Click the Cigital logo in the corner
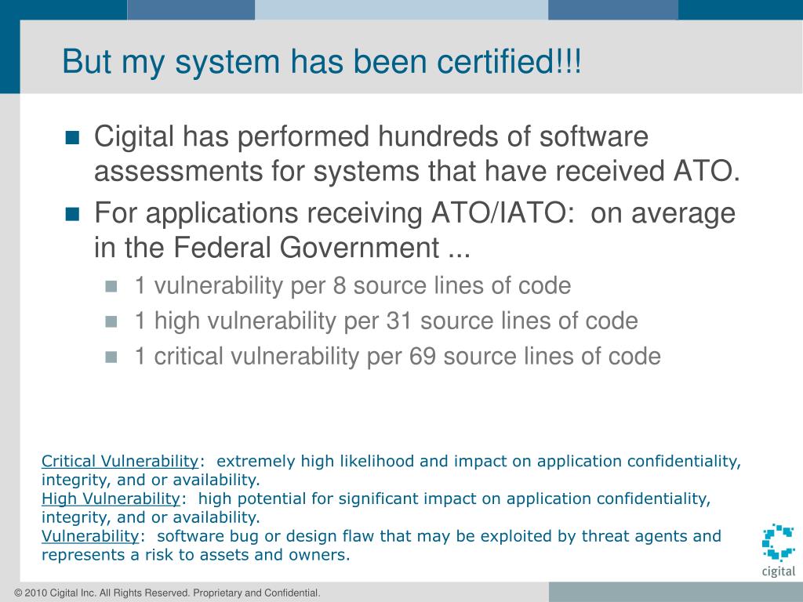803x602 pixels. coord(779,550)
